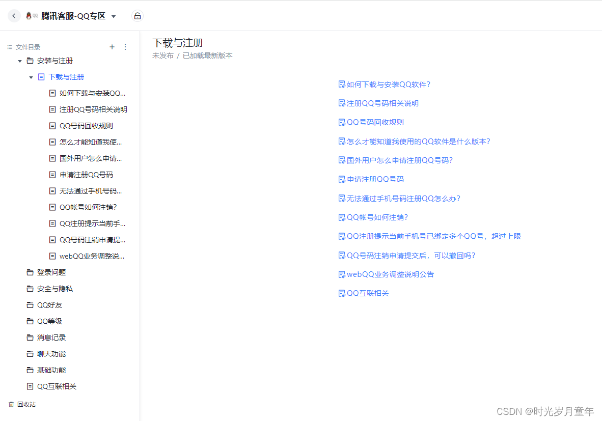Open link 注册QQ号码相关说明 in content
This screenshot has width=602, height=421.
(x=382, y=104)
